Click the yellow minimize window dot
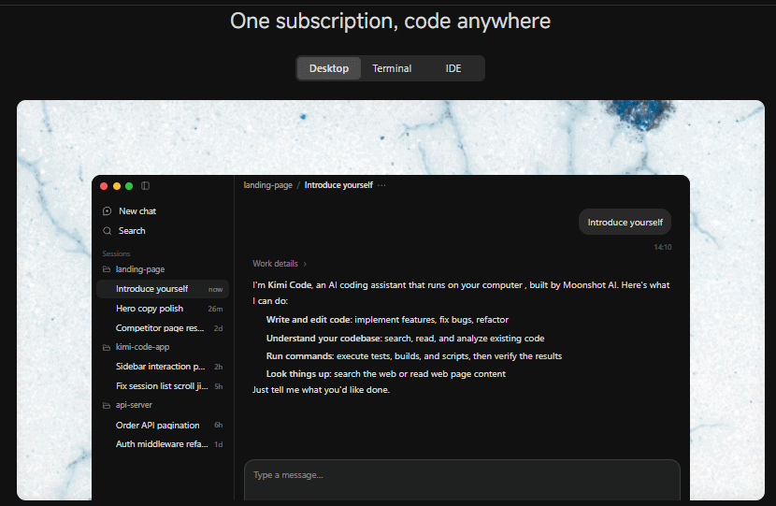The height and width of the screenshot is (506, 776). click(x=117, y=186)
